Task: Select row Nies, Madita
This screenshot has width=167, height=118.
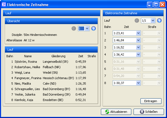Action: coord(51,84)
